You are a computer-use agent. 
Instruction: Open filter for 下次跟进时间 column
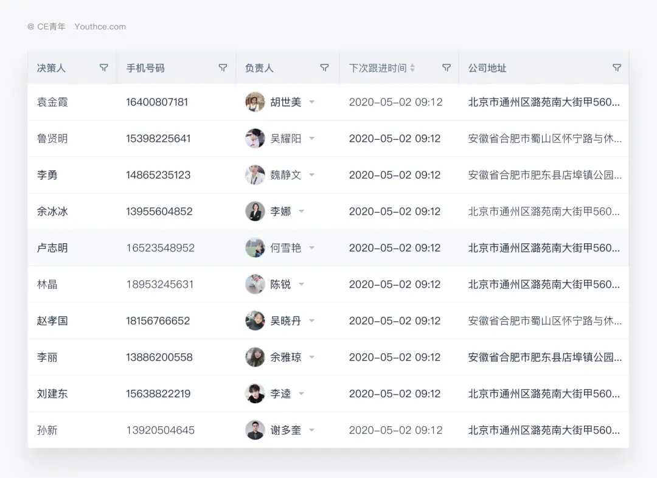[447, 68]
